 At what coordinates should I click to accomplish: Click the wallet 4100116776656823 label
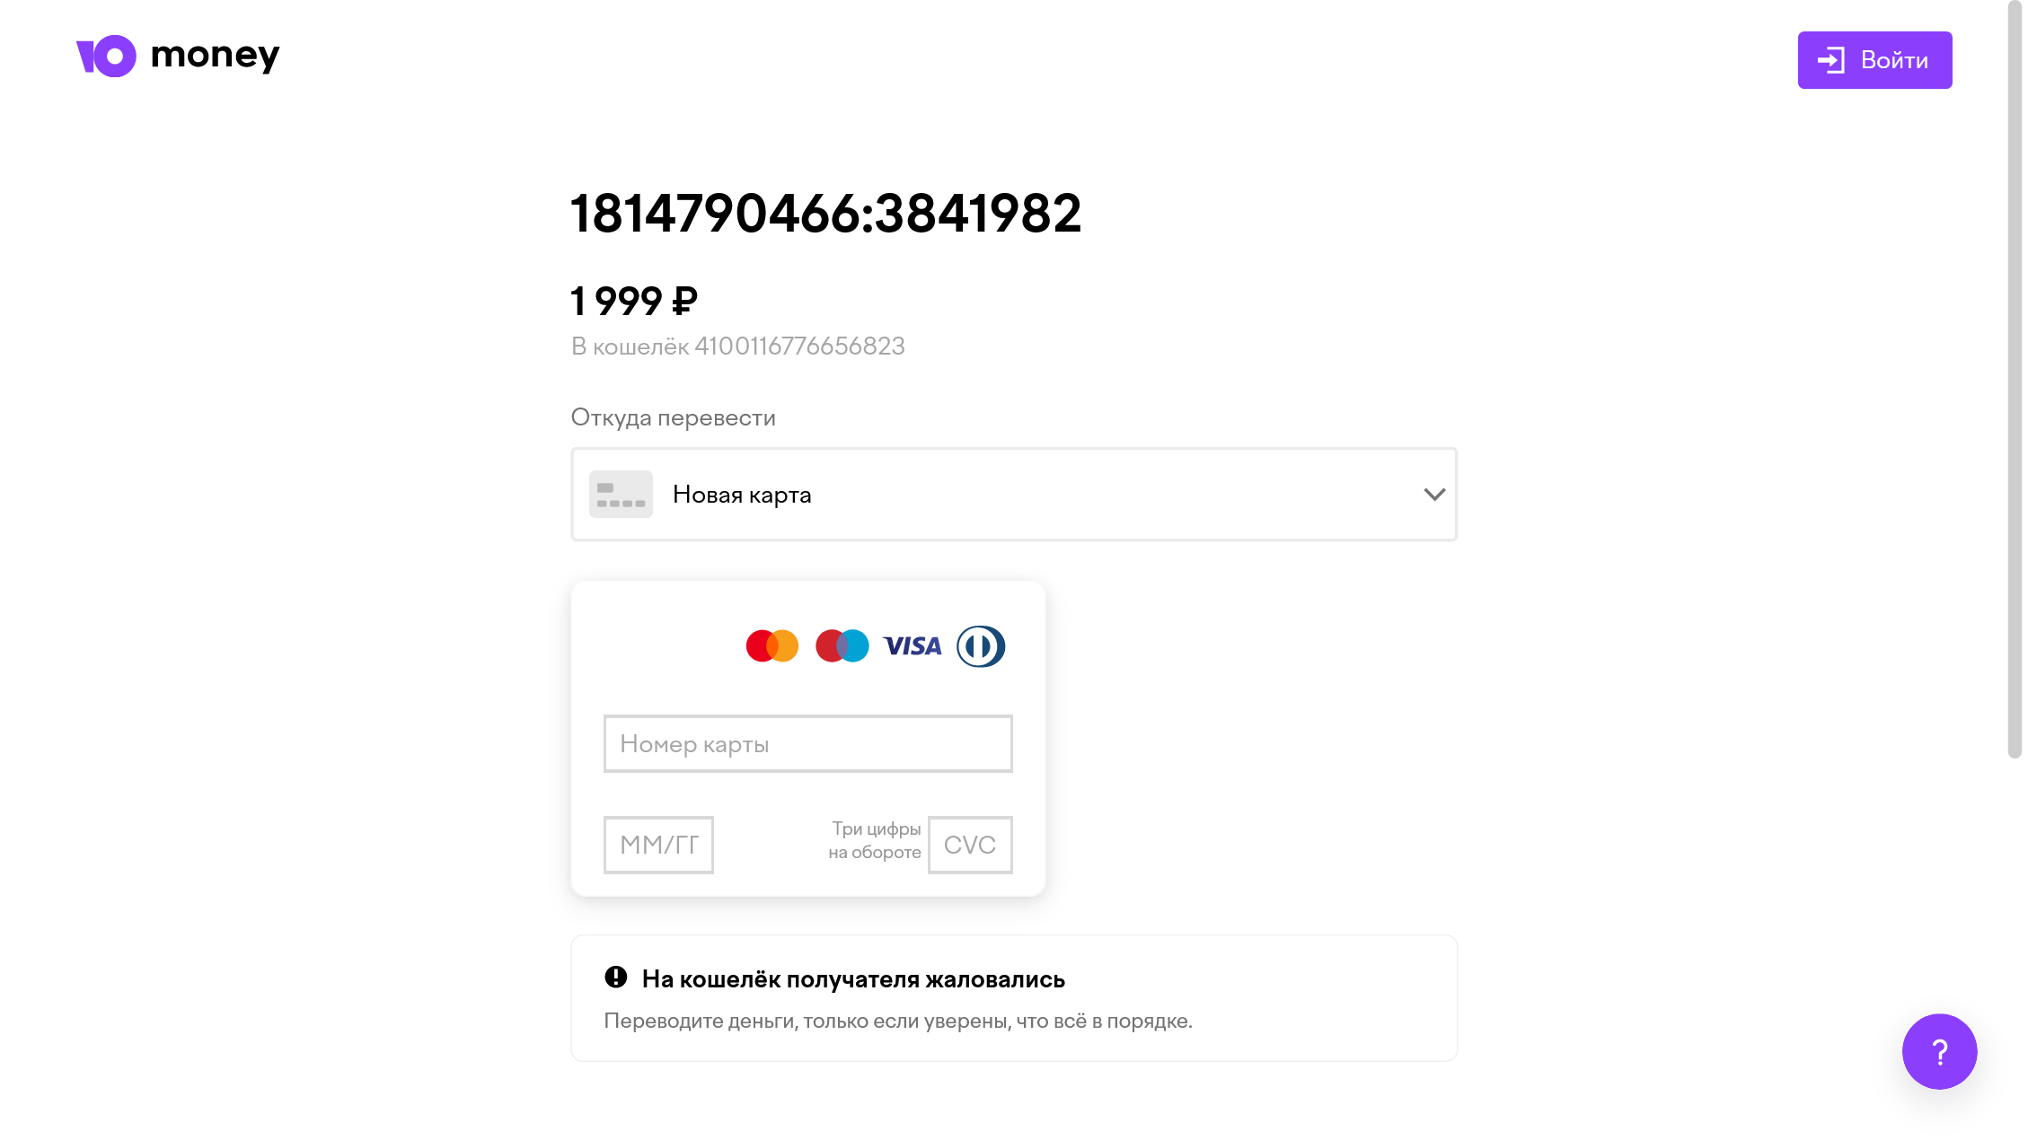736,346
